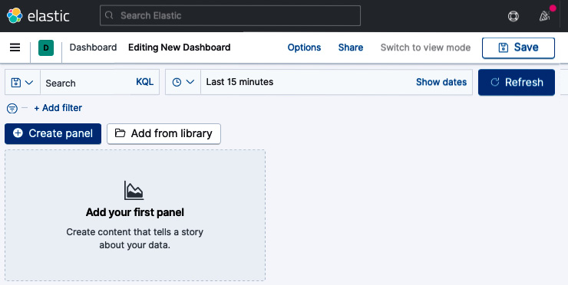This screenshot has width=568, height=285.
Task: Click the KQL search query field
Action: [87, 83]
